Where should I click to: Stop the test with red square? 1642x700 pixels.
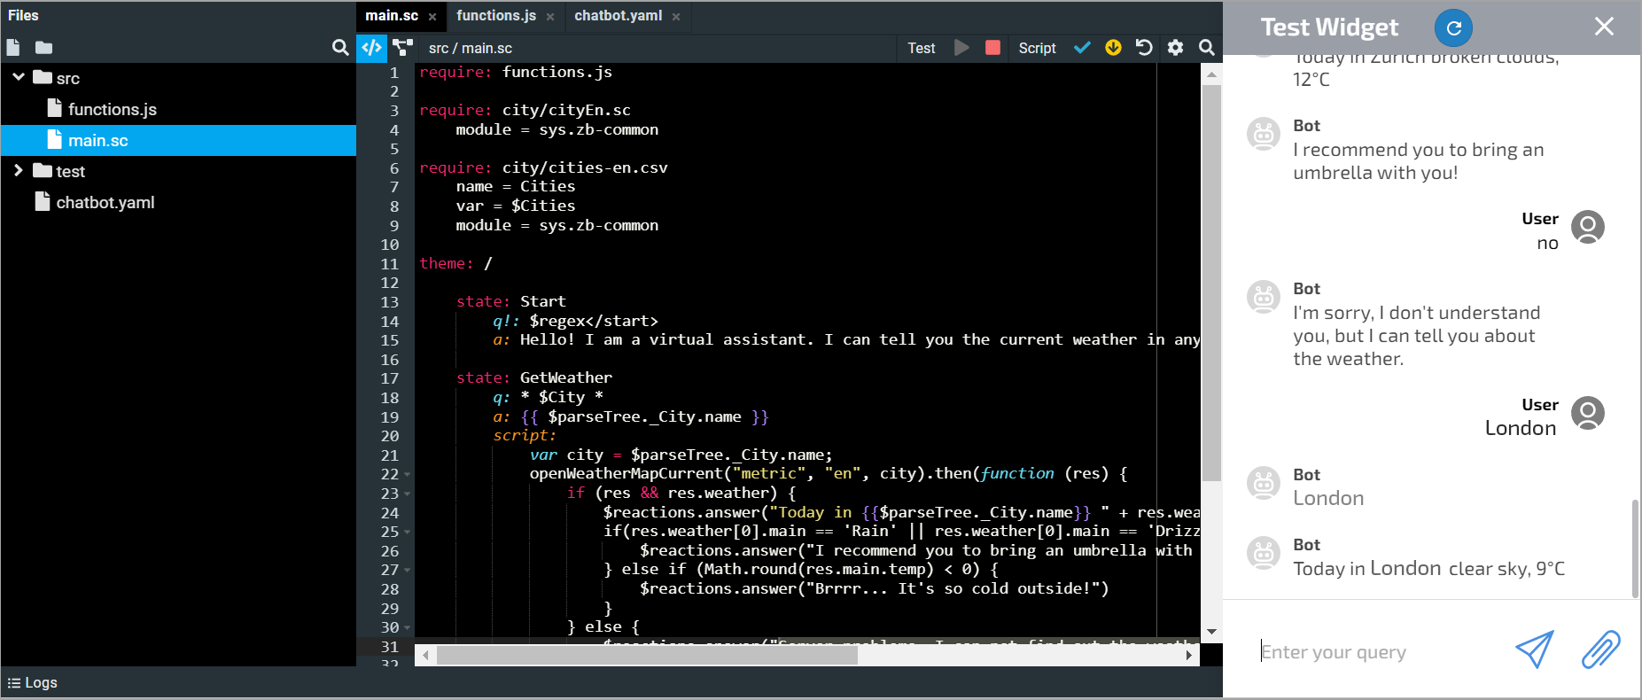[x=992, y=48]
